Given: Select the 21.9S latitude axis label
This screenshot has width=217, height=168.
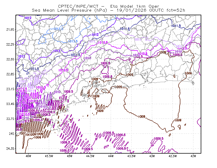Looking at the screenshot, I should click(10, 30).
